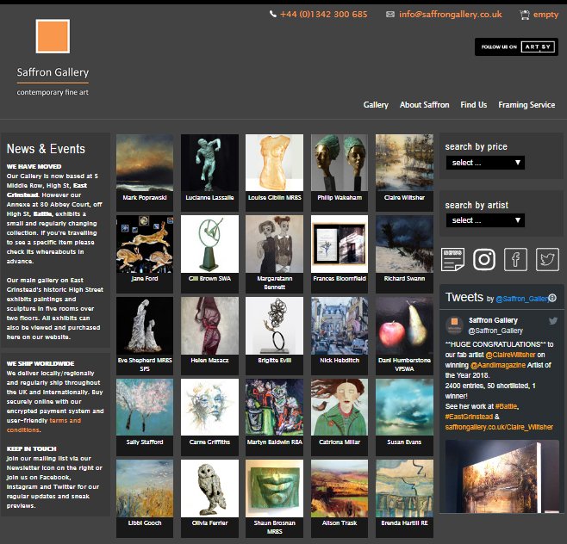Viewport: 567px width, 544px height.
Task: Click the contemporary fine art tagline
Action: [x=53, y=92]
